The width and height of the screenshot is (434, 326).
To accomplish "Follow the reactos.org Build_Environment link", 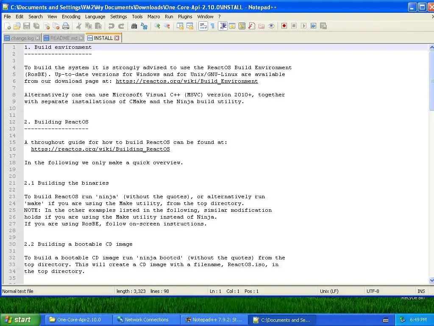I will 187,81.
